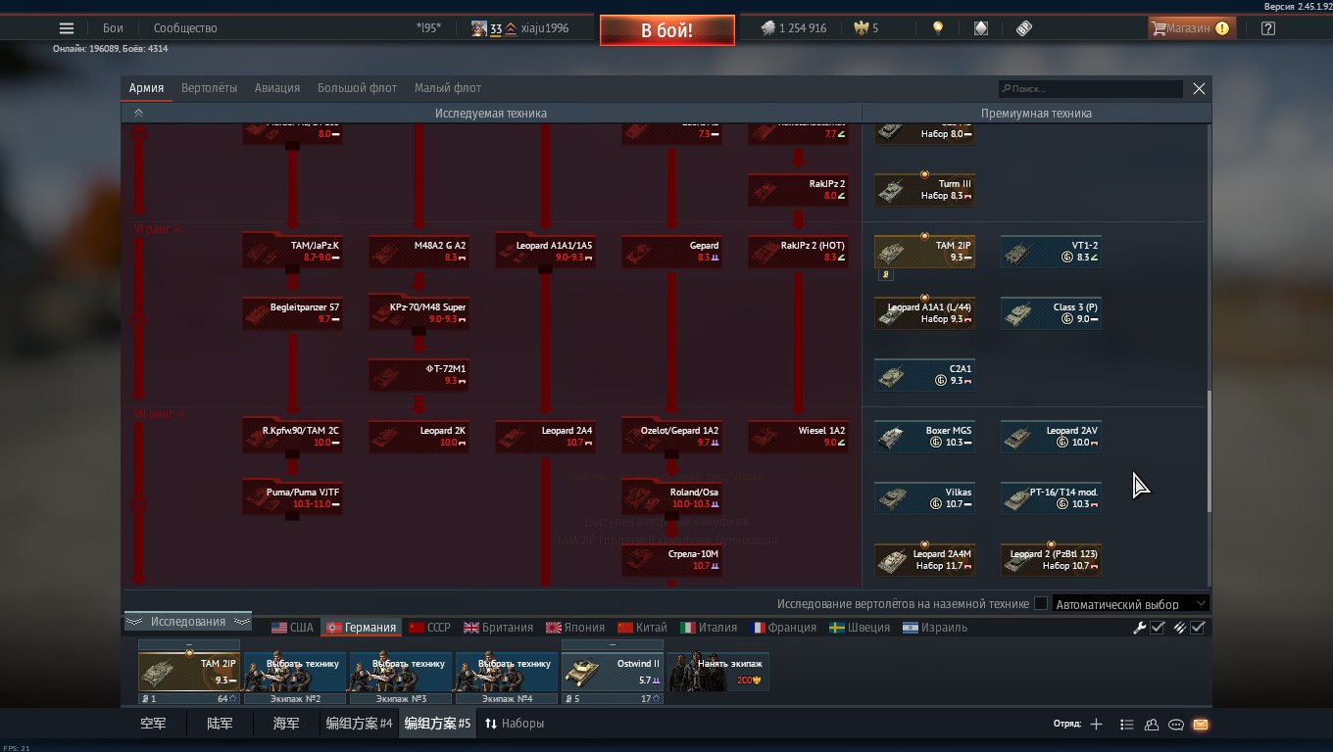Hire a crew with Нанять экипаж
Viewport: 1333px width, 752px height.
pyautogui.click(x=718, y=673)
